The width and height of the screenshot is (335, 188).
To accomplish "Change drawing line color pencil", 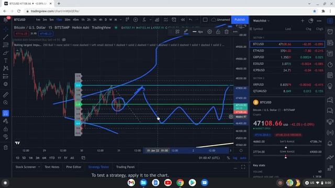I will pyautogui.click(x=186, y=31).
